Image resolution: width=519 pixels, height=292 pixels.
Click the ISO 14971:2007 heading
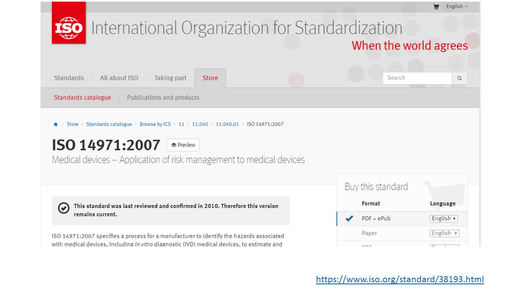pos(106,145)
